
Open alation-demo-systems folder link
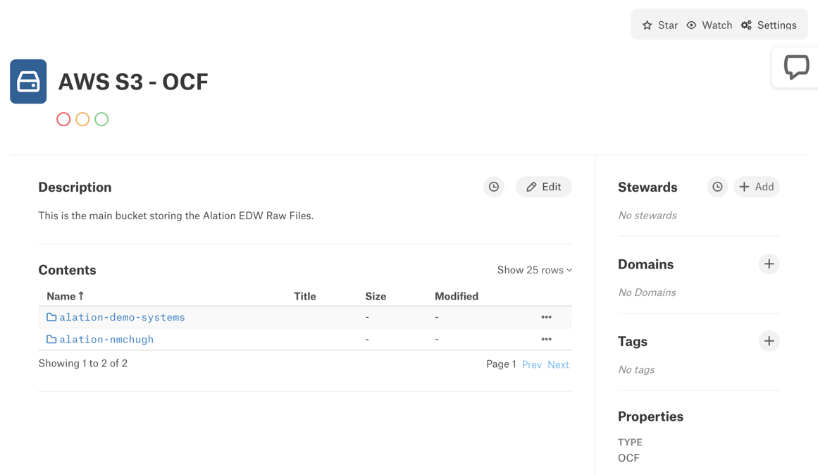click(122, 317)
